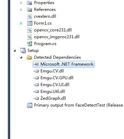The width and height of the screenshot is (124, 139).
Task: Expand the References node arrow
Action: coord(21,10)
